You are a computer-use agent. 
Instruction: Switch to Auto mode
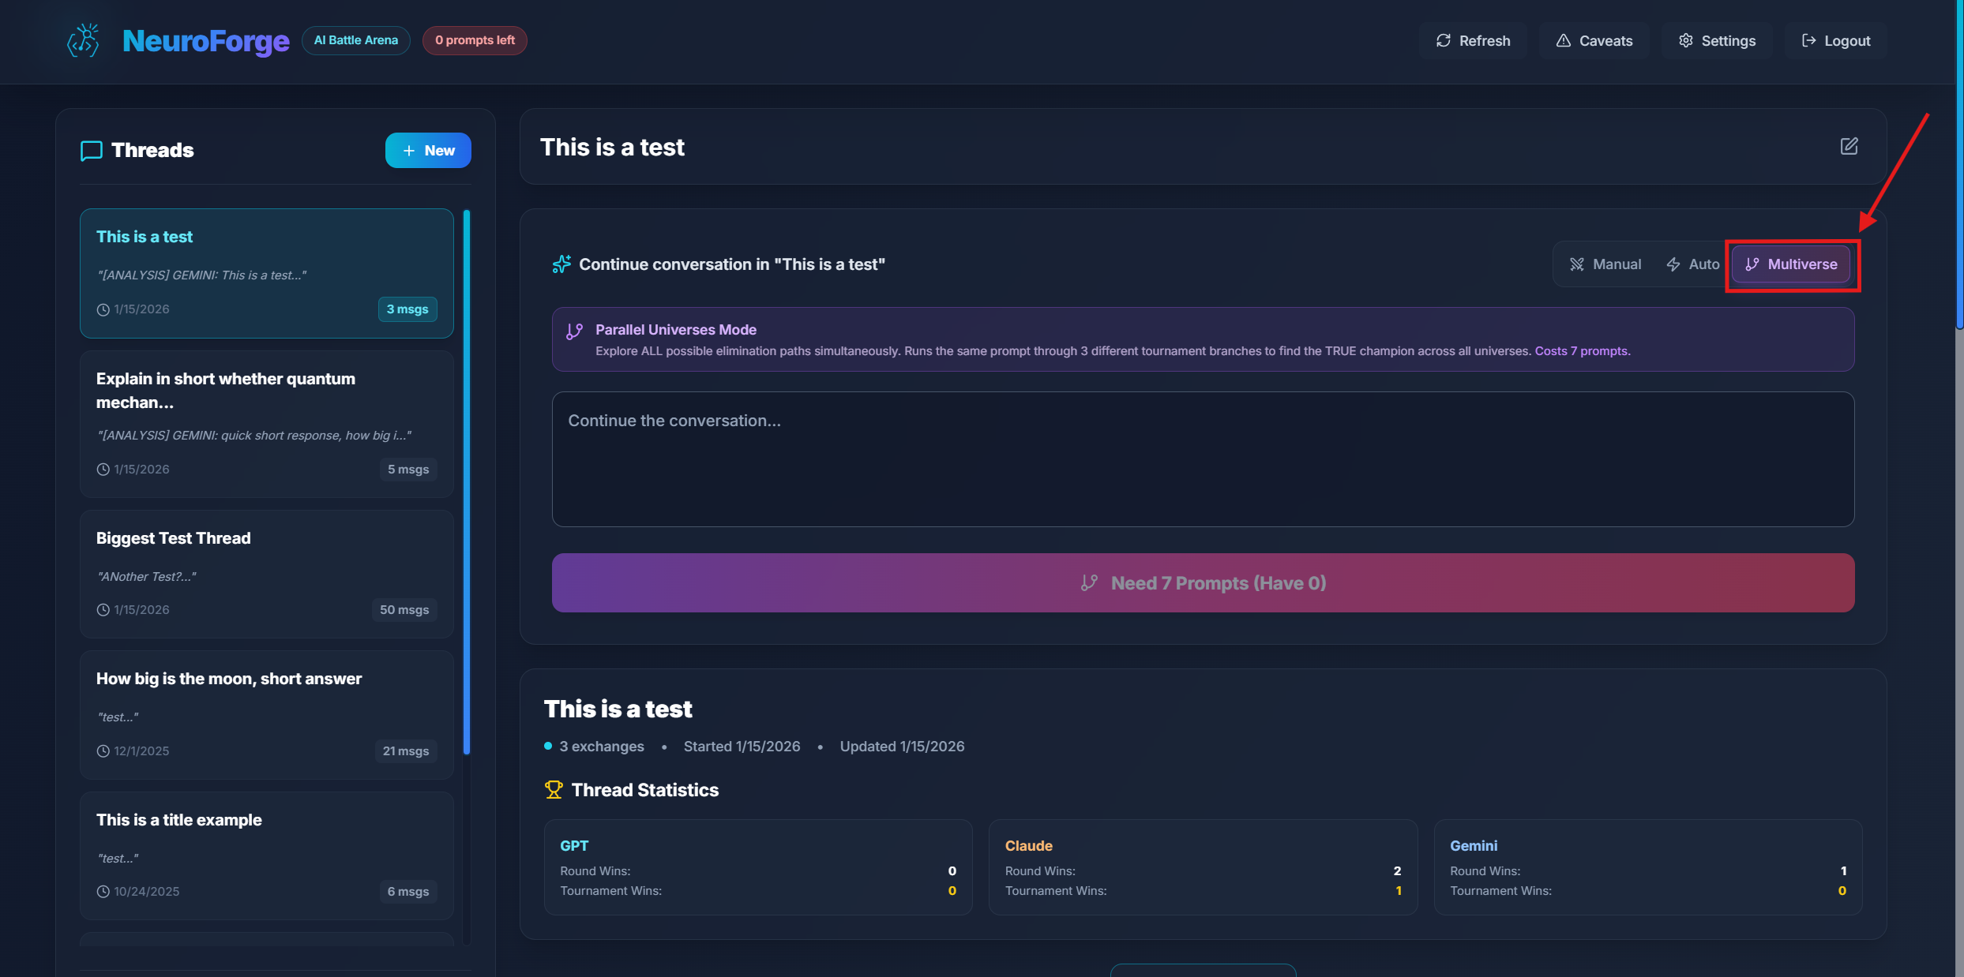(x=1692, y=264)
